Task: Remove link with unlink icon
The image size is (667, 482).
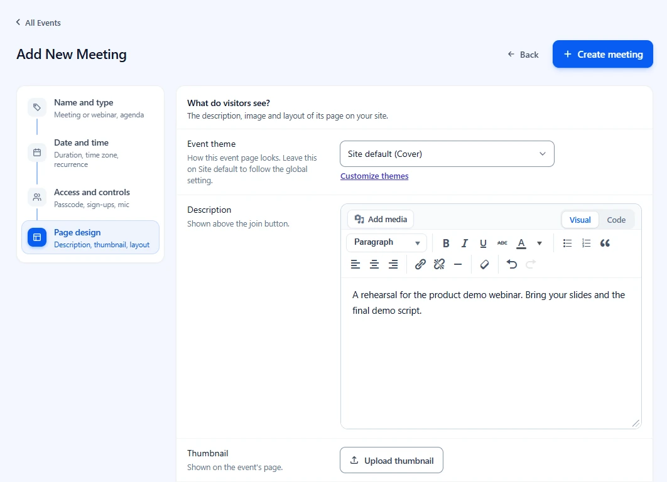Action: (x=439, y=264)
